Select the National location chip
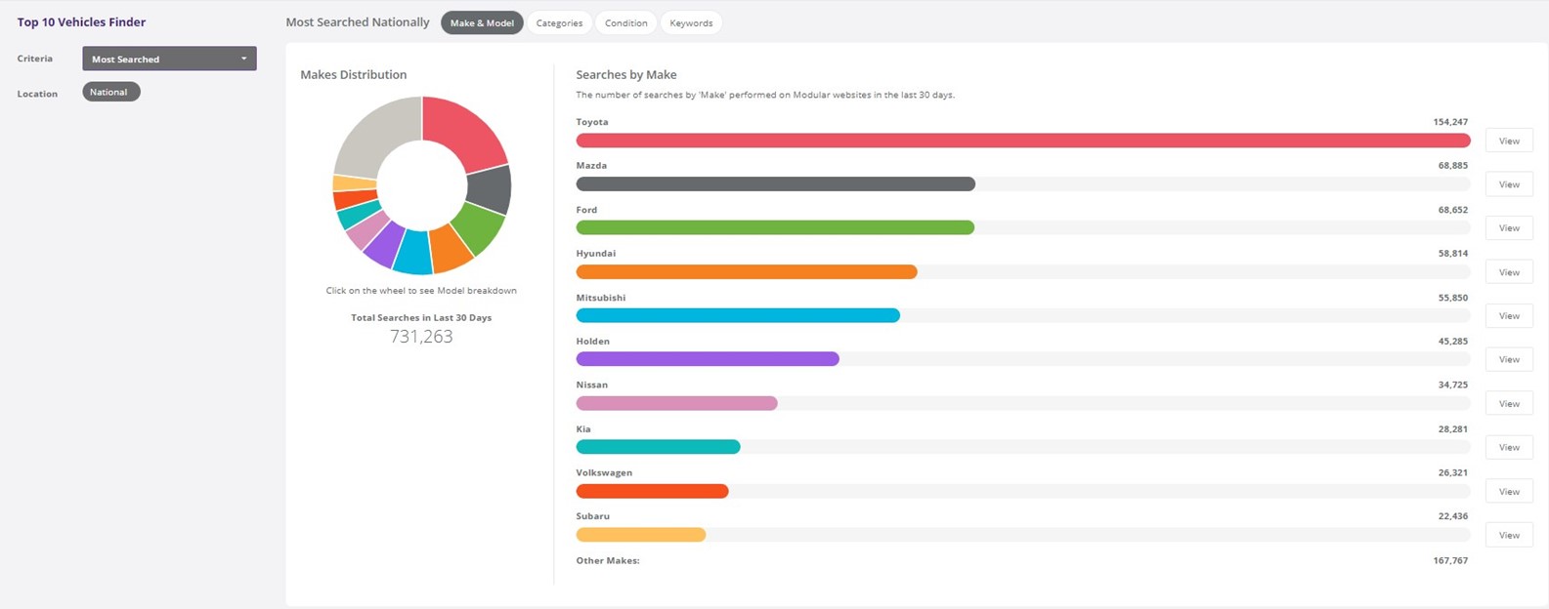The height and width of the screenshot is (609, 1549). (110, 92)
